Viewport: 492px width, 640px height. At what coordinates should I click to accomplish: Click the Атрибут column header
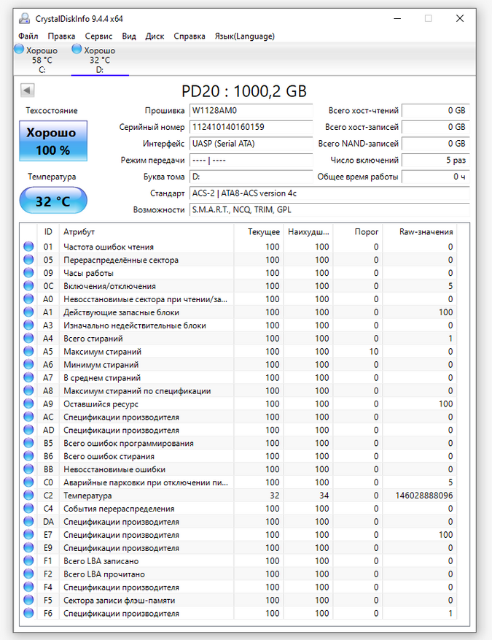[x=147, y=232]
